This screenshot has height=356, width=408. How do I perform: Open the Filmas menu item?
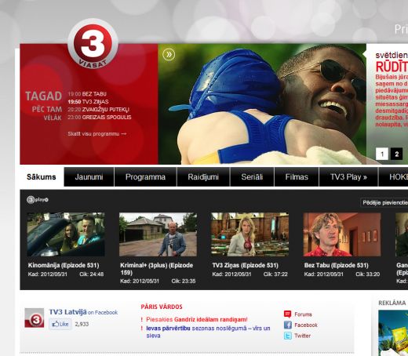[297, 177]
